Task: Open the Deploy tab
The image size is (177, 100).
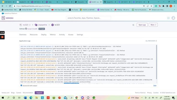Action: 44,34
